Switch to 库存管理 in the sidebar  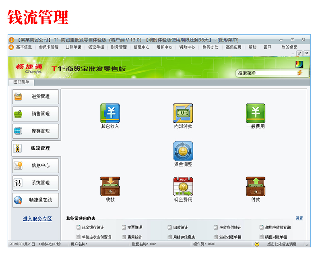[x=35, y=131]
